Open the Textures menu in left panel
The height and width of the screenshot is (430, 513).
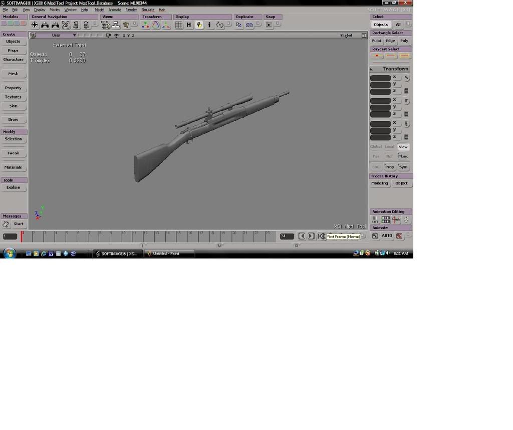click(x=13, y=97)
